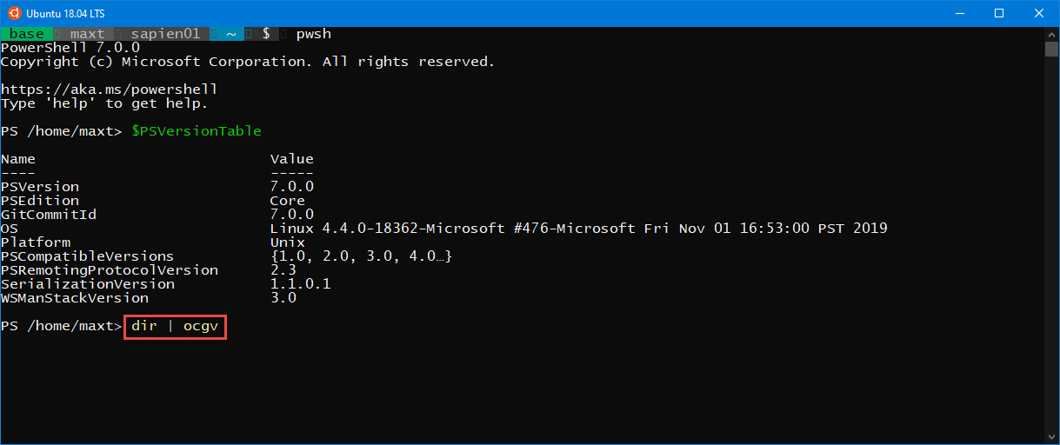
Task: Click the 'sapien01' hostname prompt segment
Action: [x=165, y=34]
